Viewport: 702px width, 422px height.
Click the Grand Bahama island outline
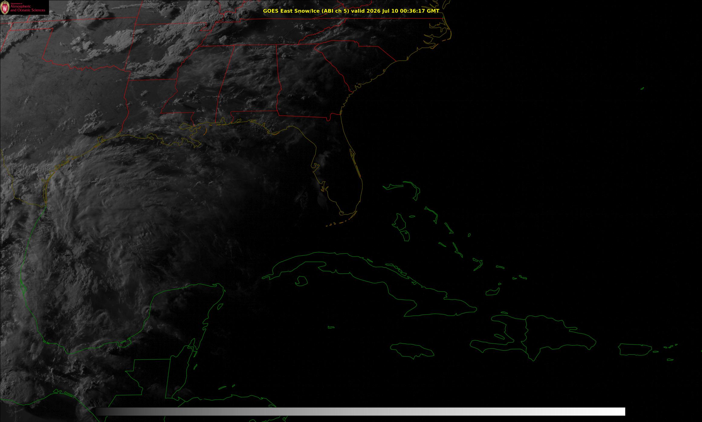(393, 186)
